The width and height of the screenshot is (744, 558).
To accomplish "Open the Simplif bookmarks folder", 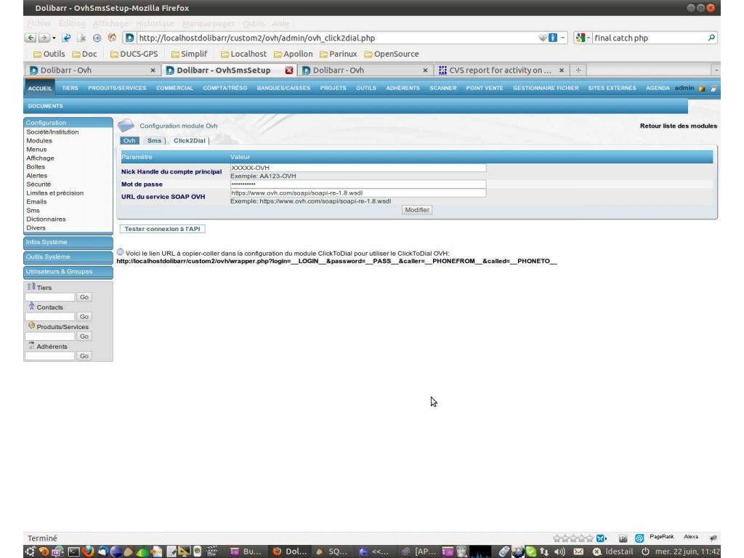I will click(x=190, y=54).
